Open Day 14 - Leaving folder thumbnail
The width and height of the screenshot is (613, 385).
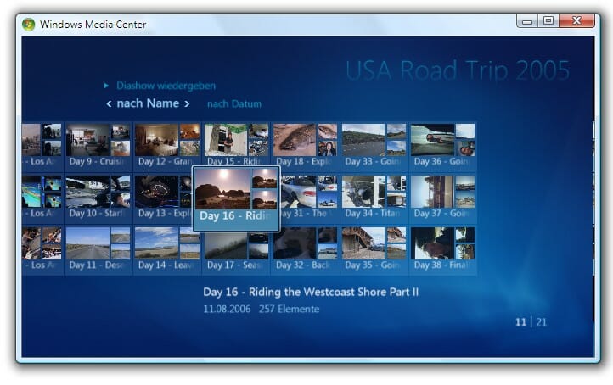pyautogui.click(x=167, y=250)
